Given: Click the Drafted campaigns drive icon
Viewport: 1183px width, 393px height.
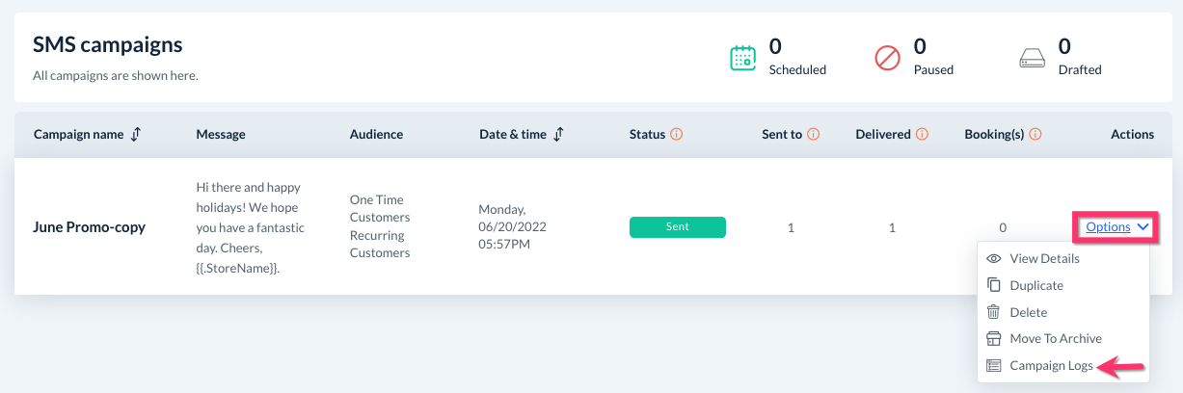Looking at the screenshot, I should click(x=1033, y=58).
